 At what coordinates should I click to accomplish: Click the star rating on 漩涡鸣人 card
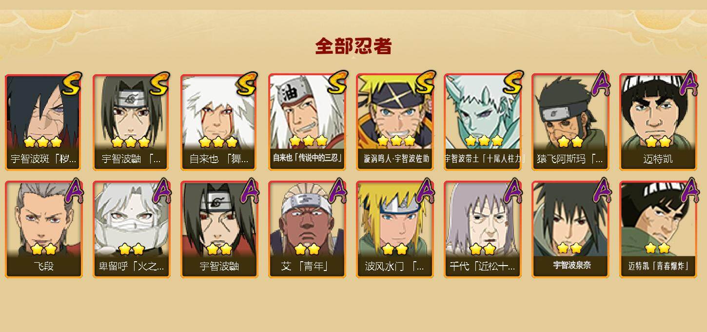click(x=396, y=141)
